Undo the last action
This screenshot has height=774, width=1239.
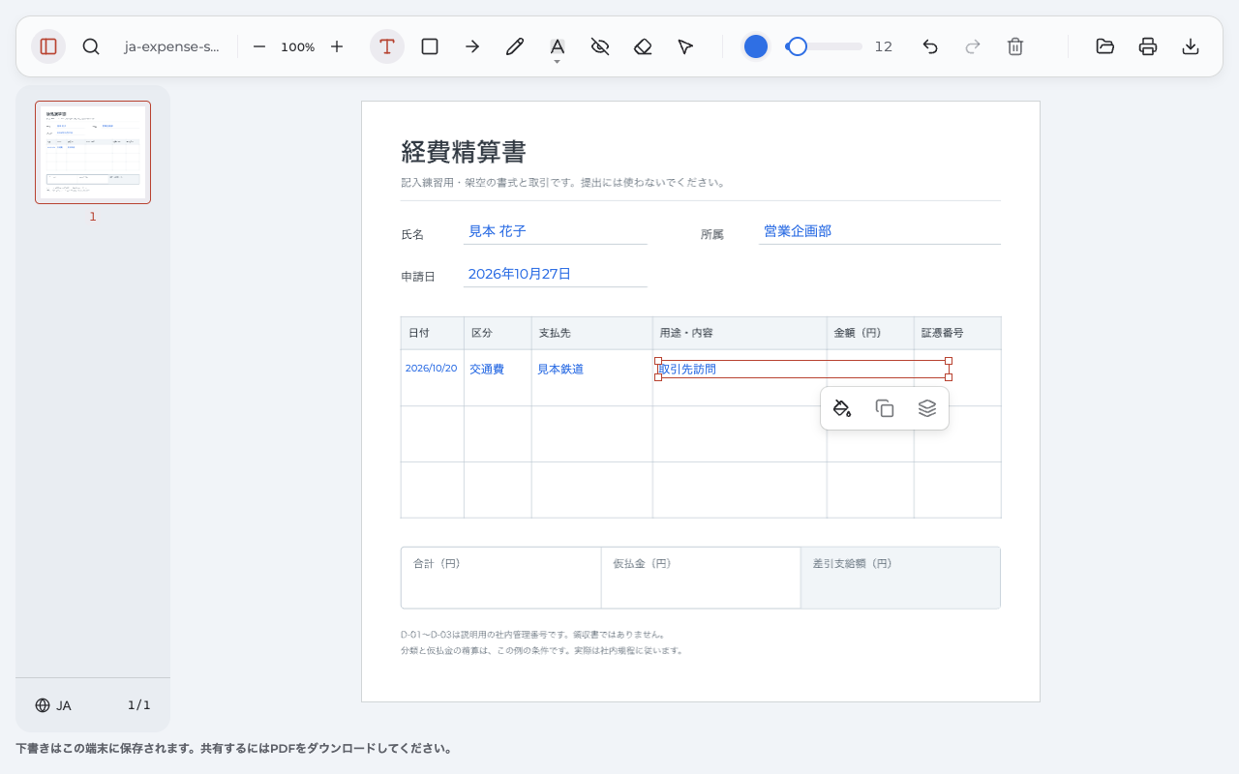[930, 46]
